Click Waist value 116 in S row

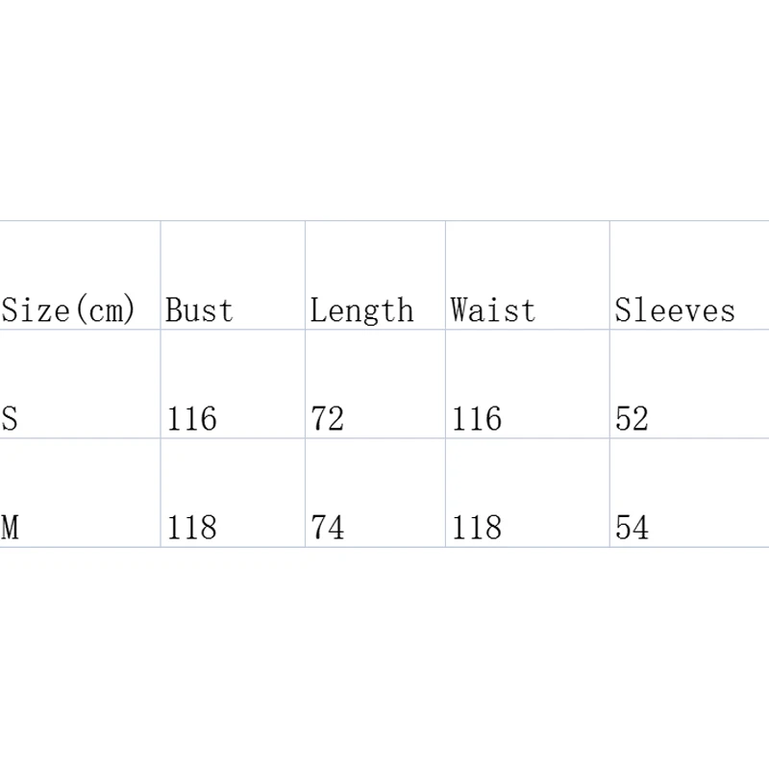tap(477, 419)
